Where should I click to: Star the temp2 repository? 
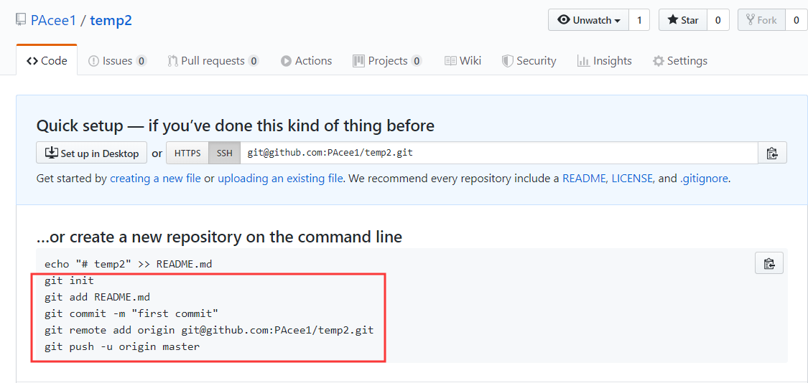(683, 20)
